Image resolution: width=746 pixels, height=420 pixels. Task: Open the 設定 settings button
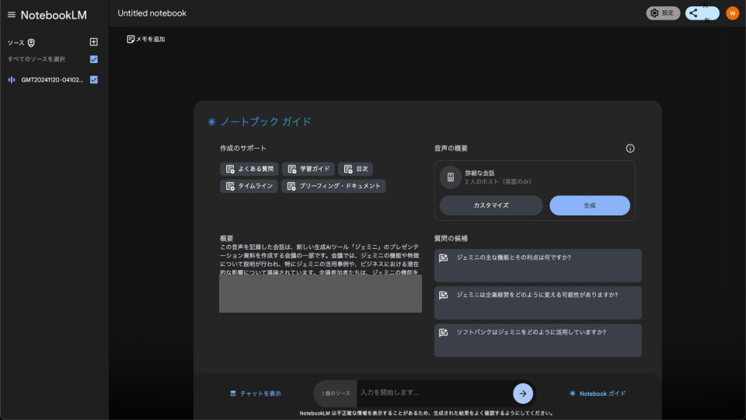[663, 13]
